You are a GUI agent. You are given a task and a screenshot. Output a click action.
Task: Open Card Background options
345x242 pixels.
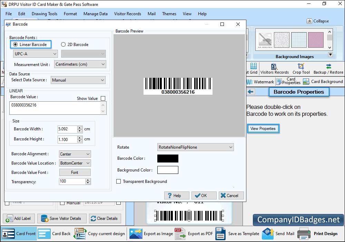(323, 82)
